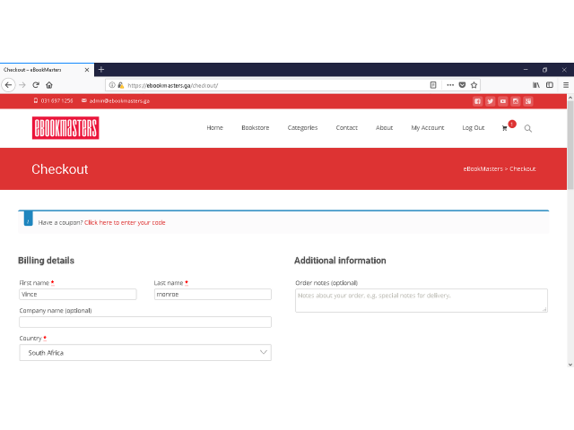Expand the Country dropdown showing South Africa
The image size is (574, 430).
click(145, 352)
